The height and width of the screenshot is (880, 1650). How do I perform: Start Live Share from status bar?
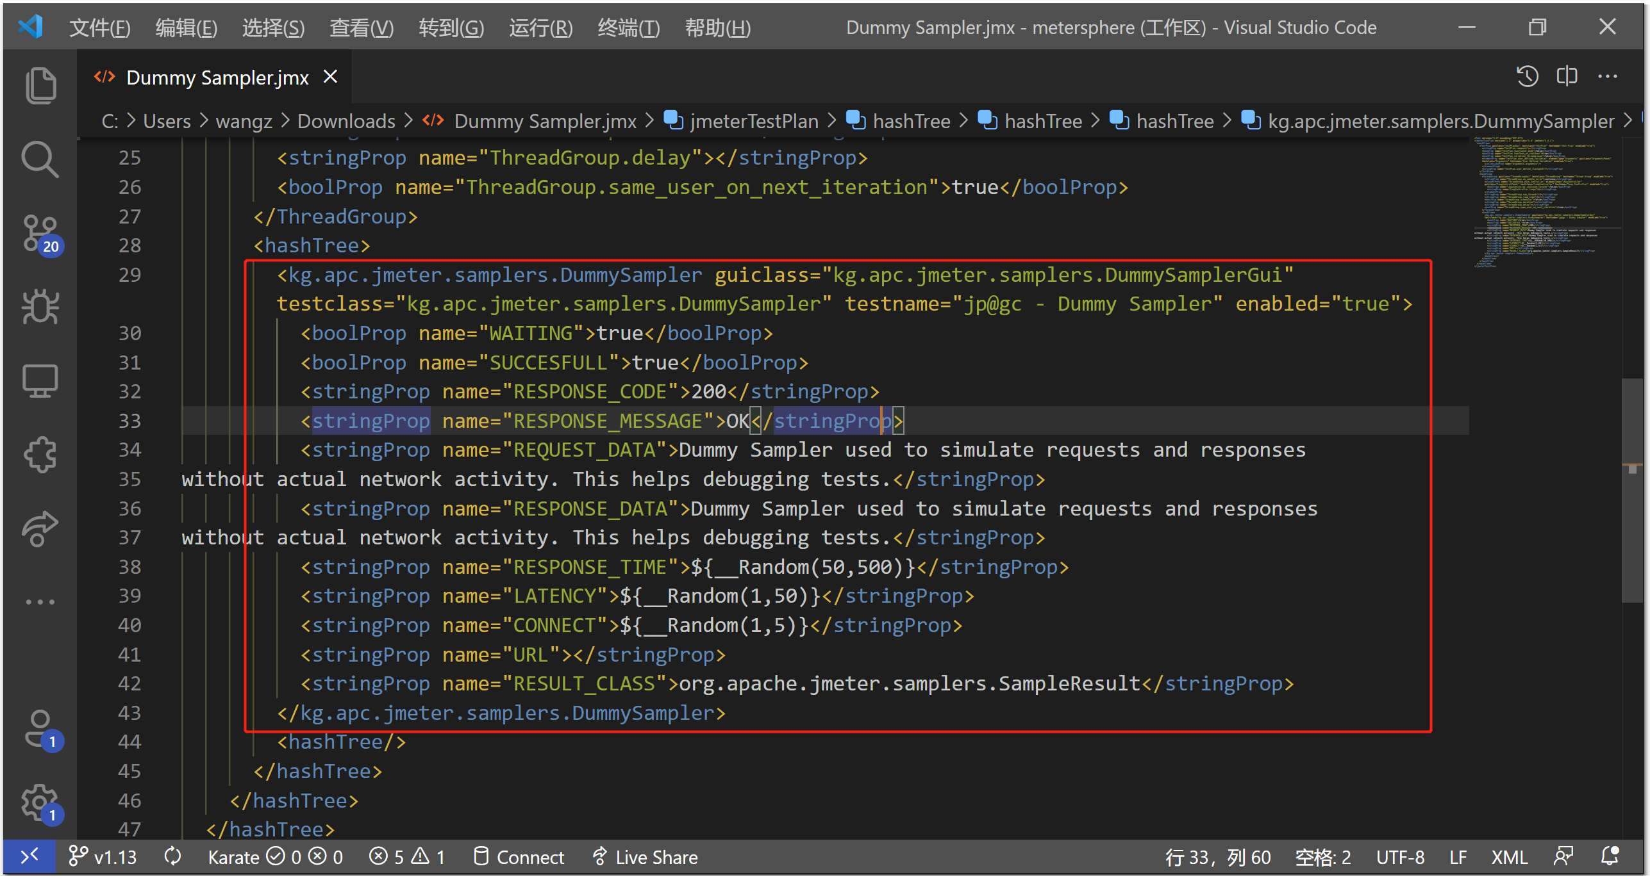point(644,856)
